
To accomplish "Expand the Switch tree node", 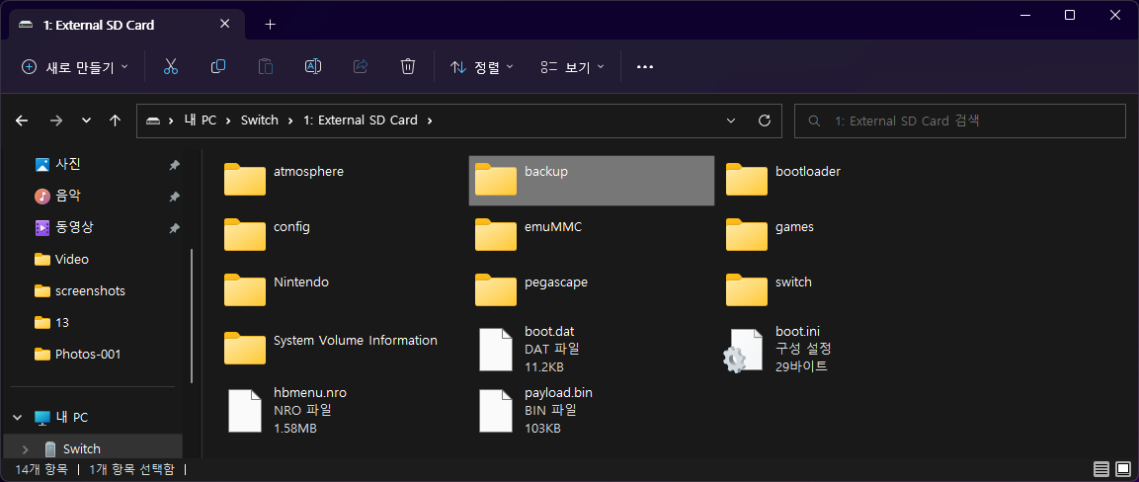I will click(x=27, y=448).
